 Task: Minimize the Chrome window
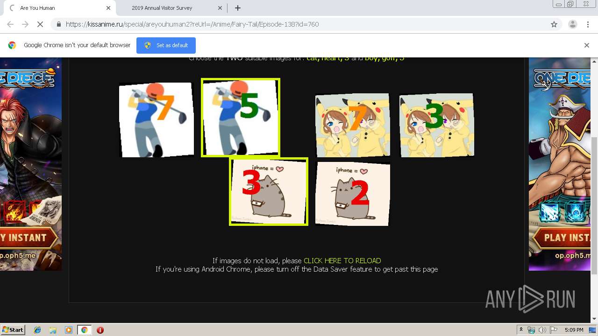[558, 4]
